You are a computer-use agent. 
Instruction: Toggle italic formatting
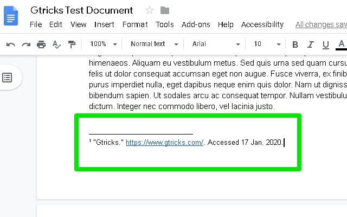pyautogui.click(x=310, y=44)
